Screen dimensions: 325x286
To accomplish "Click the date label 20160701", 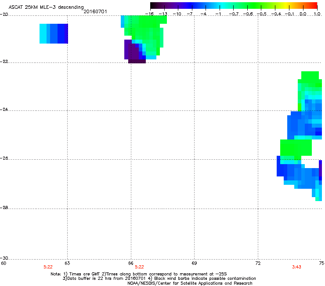I will pyautogui.click(x=95, y=11).
